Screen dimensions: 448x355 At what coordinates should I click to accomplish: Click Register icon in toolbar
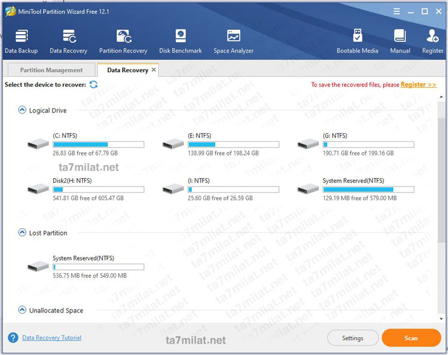[x=432, y=41]
